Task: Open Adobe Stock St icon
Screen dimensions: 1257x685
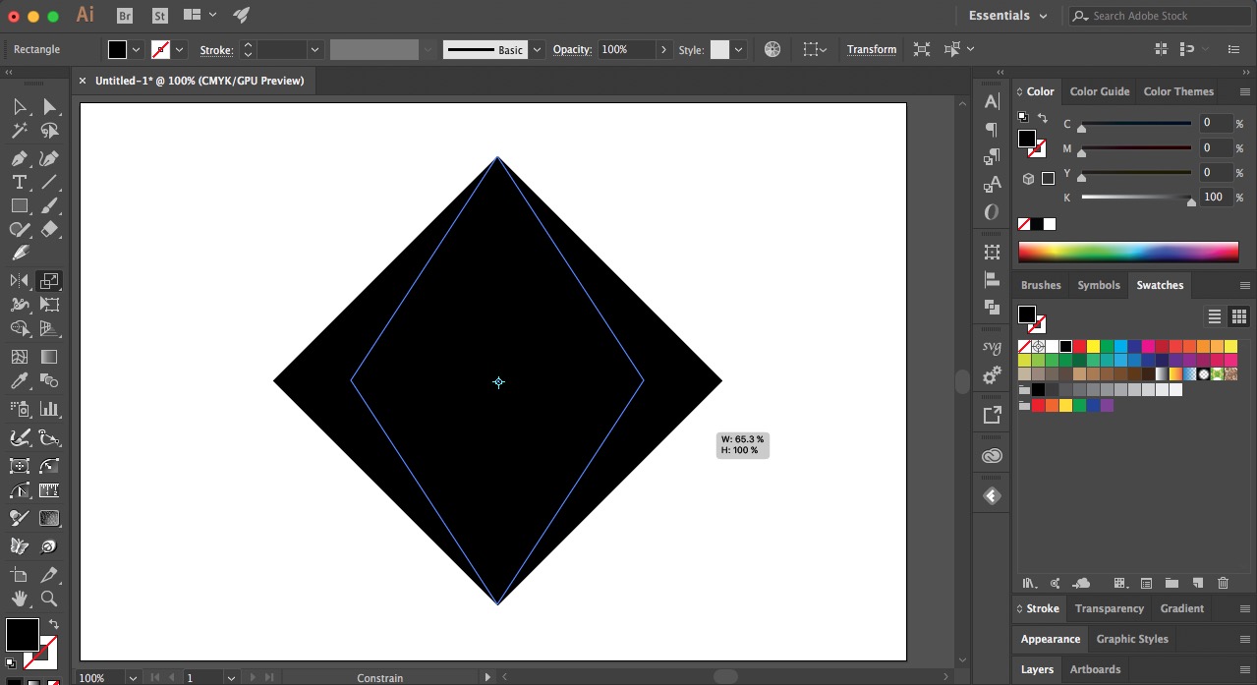Action: 158,15
